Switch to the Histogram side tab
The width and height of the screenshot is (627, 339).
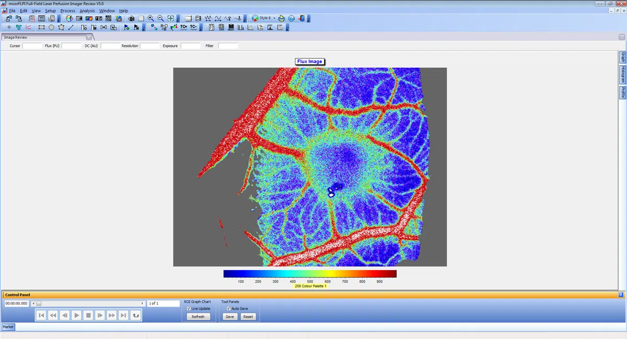coord(622,75)
